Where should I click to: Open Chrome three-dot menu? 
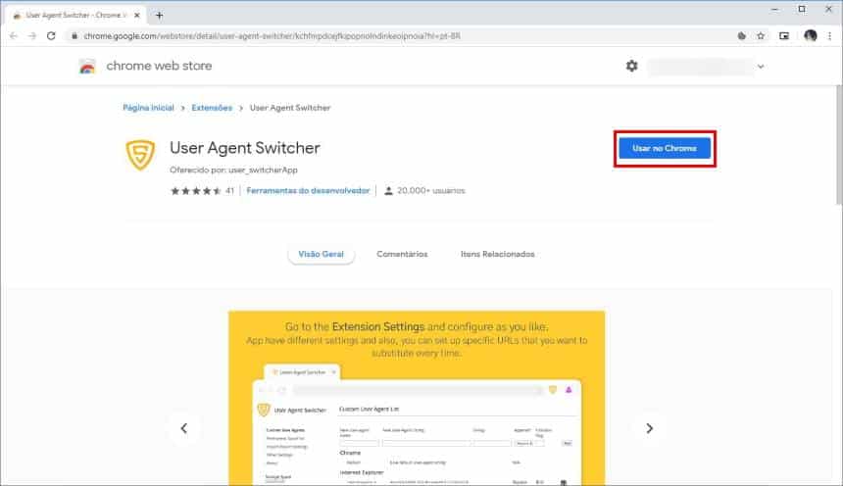pos(829,36)
